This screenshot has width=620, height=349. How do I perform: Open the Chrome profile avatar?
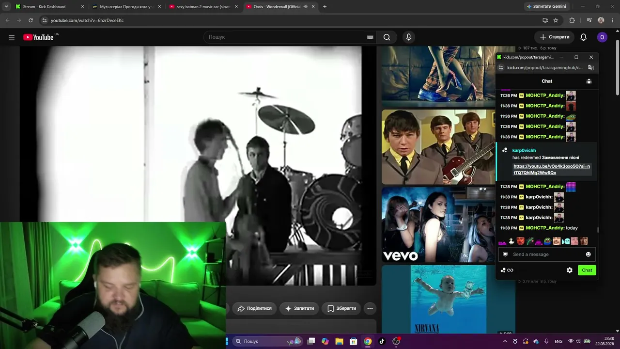click(x=601, y=20)
